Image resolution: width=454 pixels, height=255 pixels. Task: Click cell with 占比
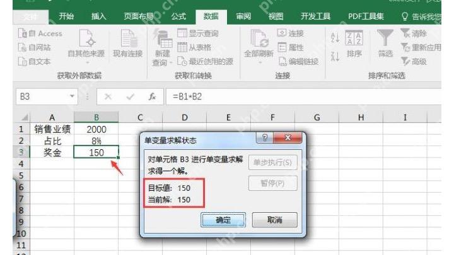[52, 140]
